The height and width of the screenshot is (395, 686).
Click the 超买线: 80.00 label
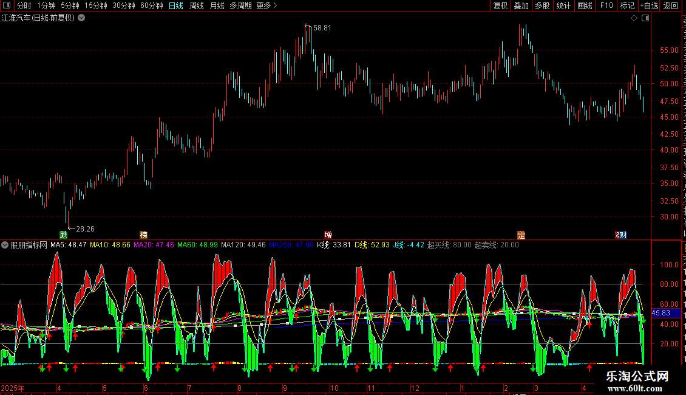(449, 246)
